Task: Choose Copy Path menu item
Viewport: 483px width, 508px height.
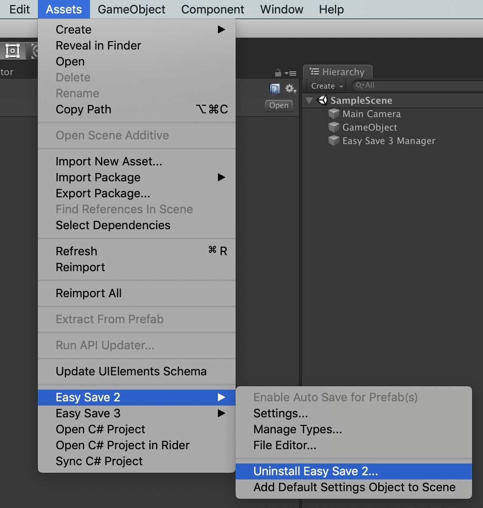Action: (x=137, y=110)
